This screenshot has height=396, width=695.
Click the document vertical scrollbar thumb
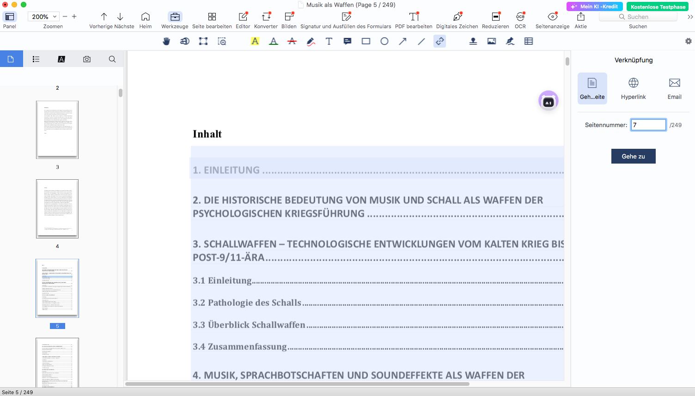(x=567, y=61)
